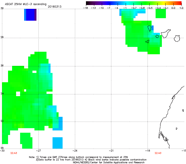Click the longitude label '-21'
The width and height of the screenshot is (186, 164).
tap(111, 151)
